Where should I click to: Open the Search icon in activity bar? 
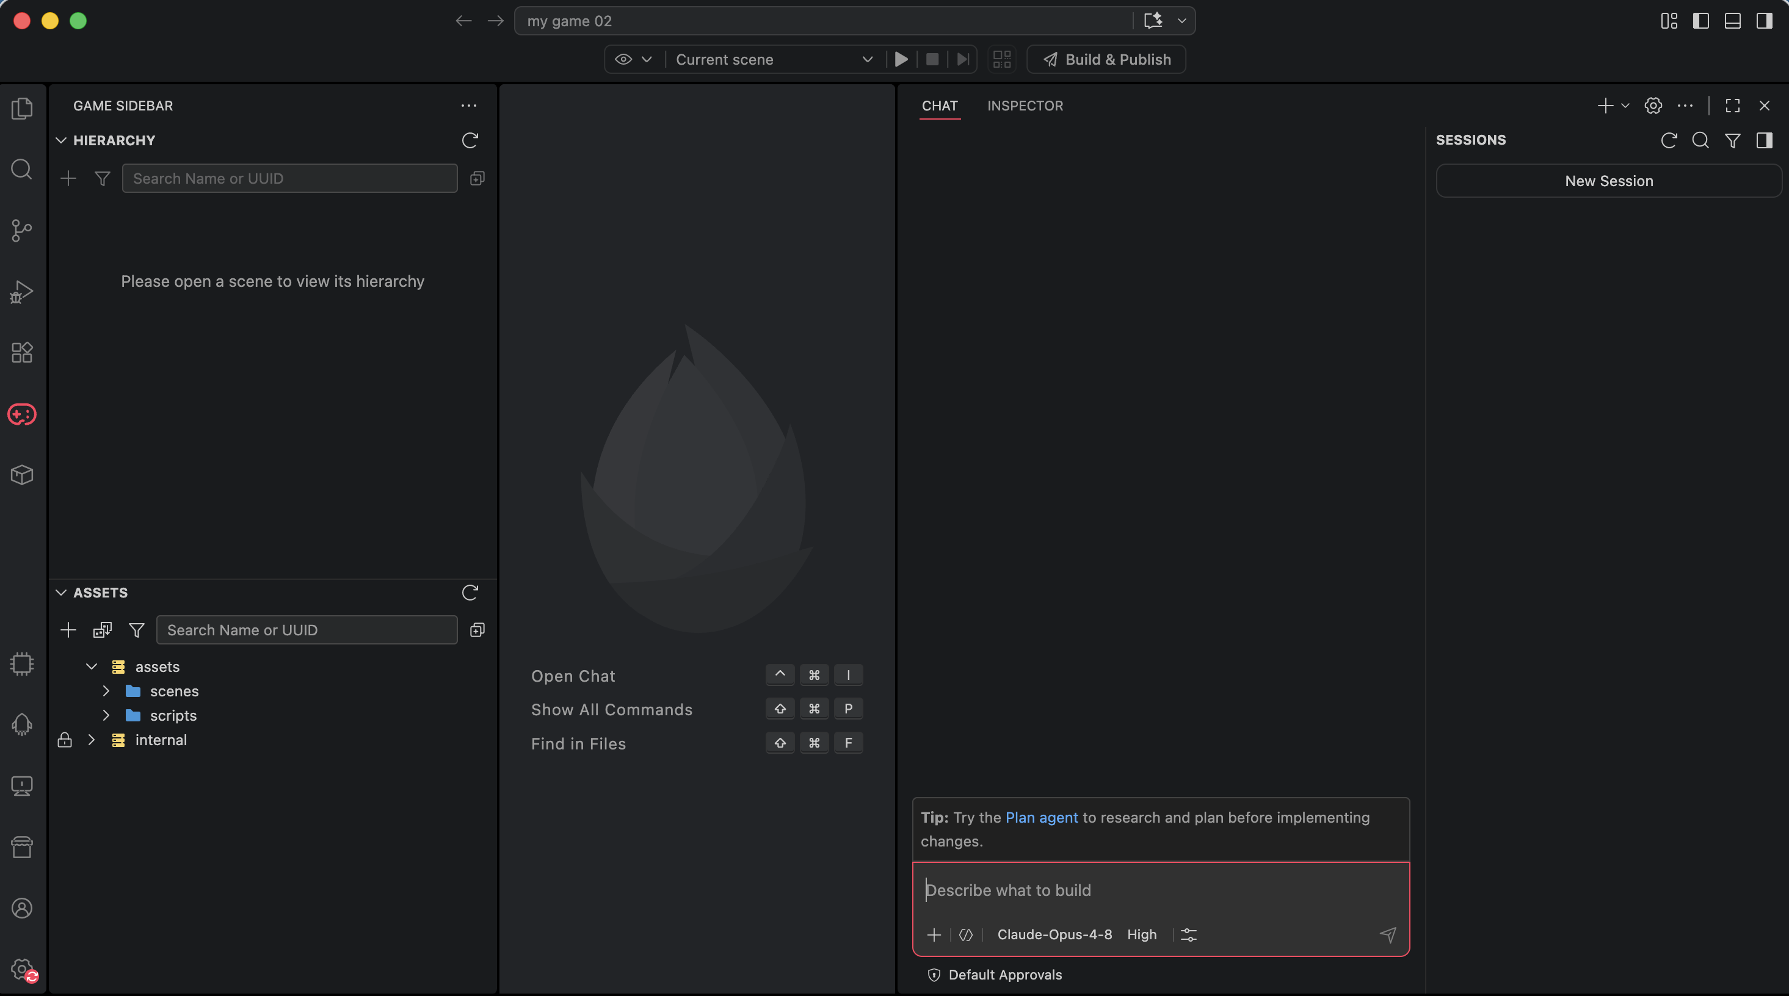coord(22,169)
